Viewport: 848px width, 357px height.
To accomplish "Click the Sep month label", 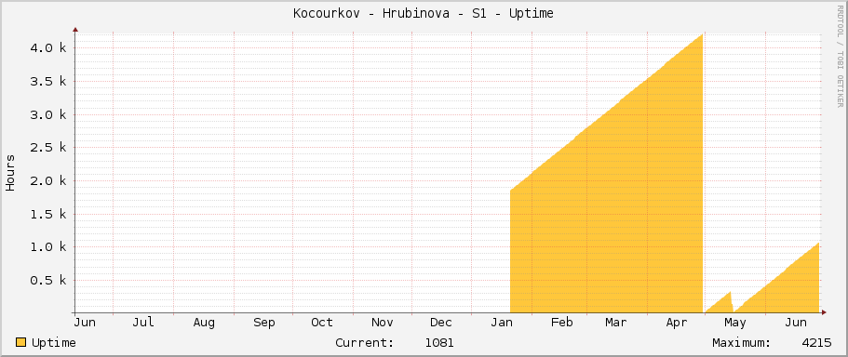I will click(264, 323).
